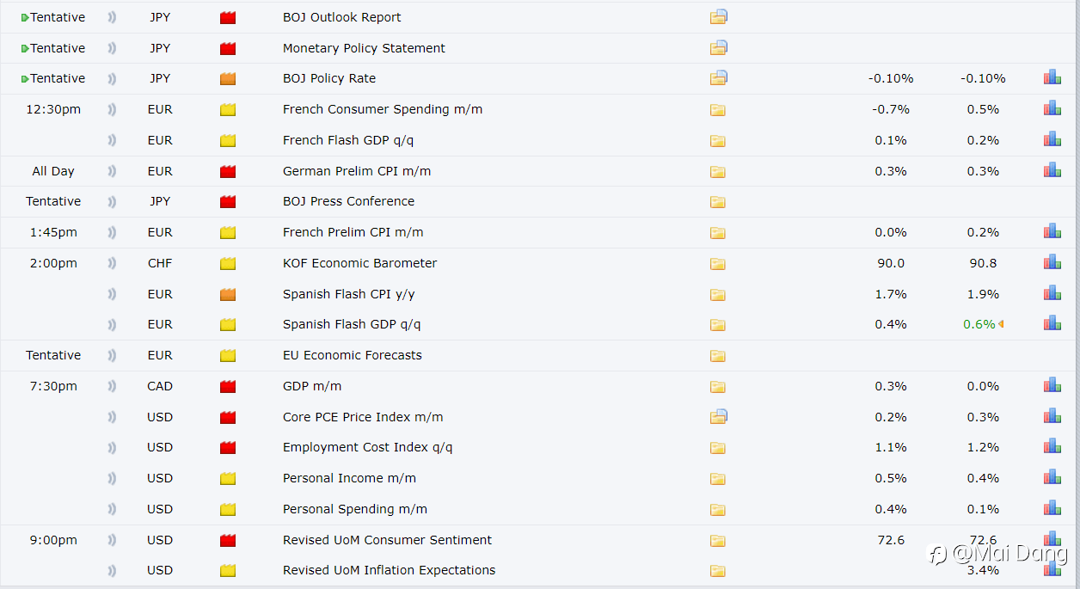This screenshot has width=1080, height=589.
Task: Click the 9:00pm time cell
Action: (x=53, y=540)
